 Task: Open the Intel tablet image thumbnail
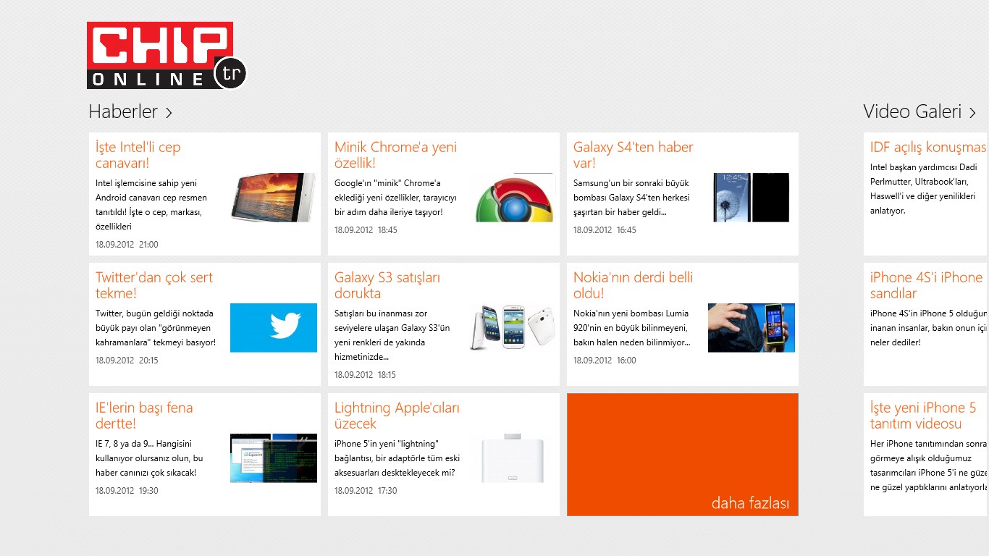click(273, 197)
